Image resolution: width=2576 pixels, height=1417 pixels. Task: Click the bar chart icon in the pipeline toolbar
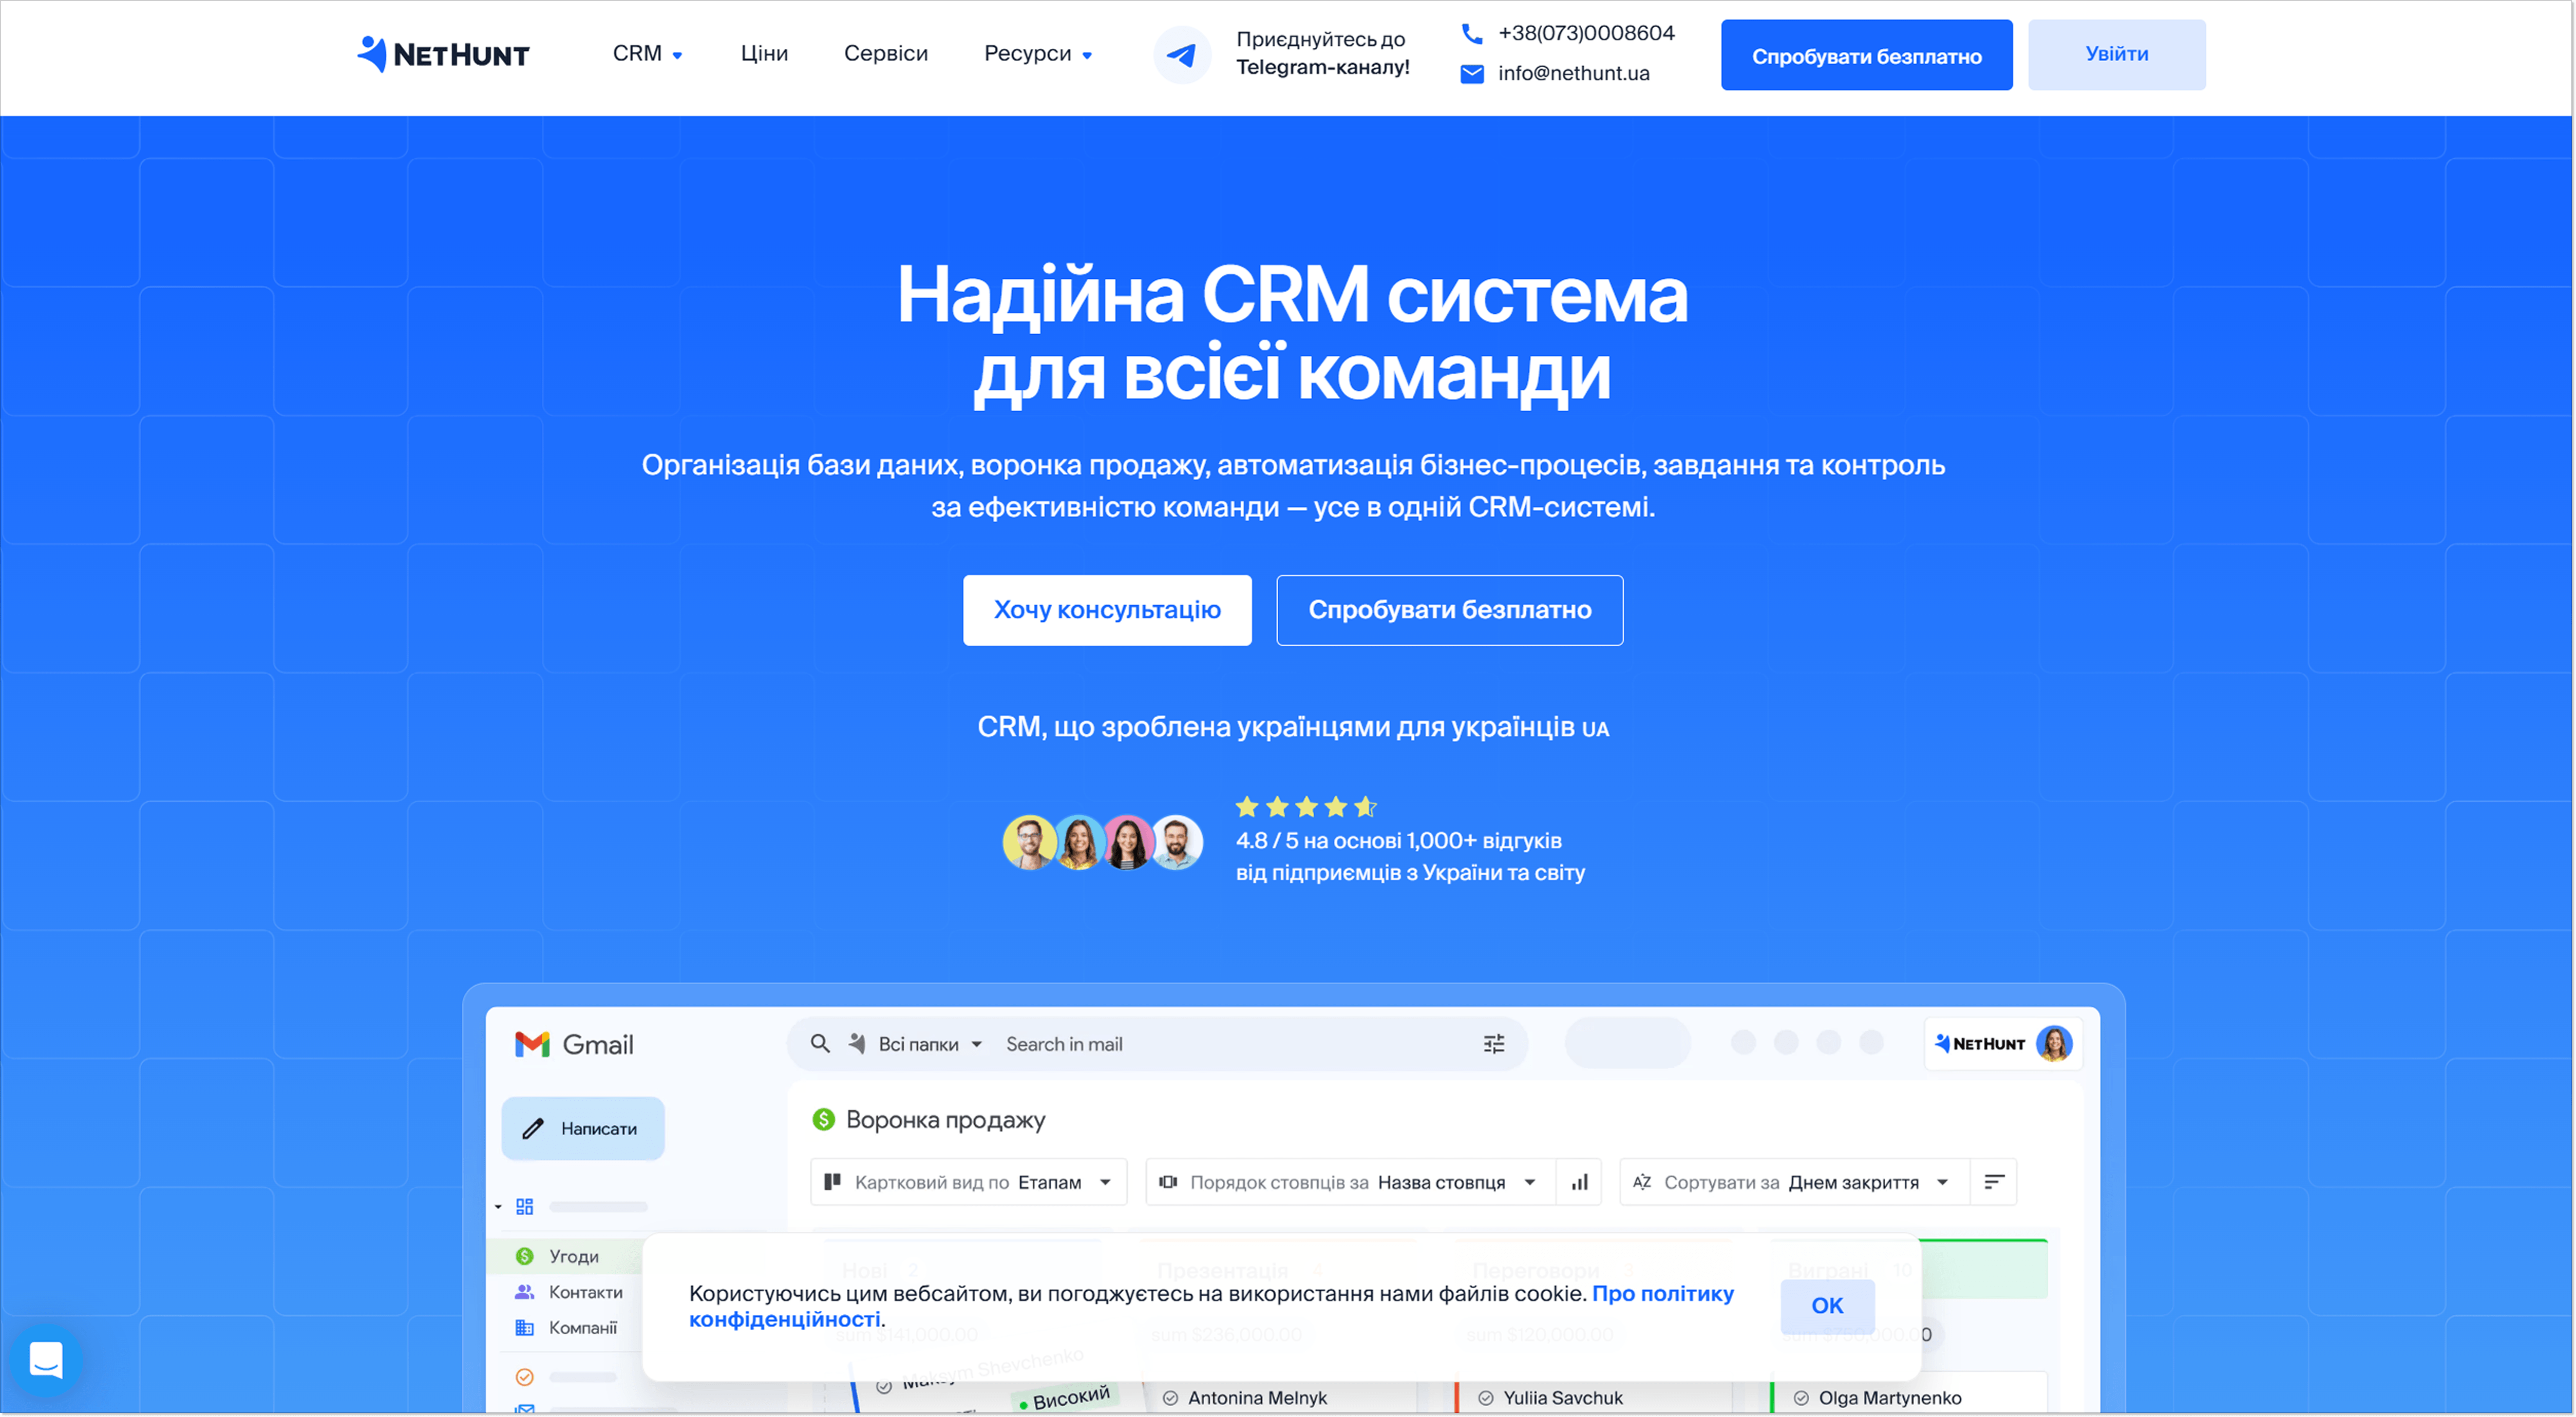coord(1580,1181)
